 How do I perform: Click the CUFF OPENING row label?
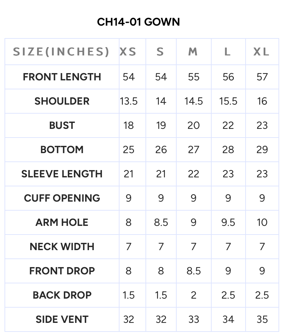click(62, 198)
